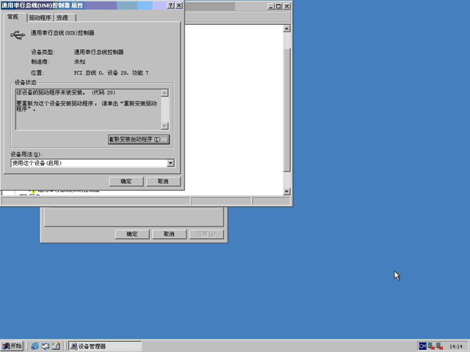The image size is (470, 352).
Task: Switch to the 资源 tab
Action: (62, 18)
